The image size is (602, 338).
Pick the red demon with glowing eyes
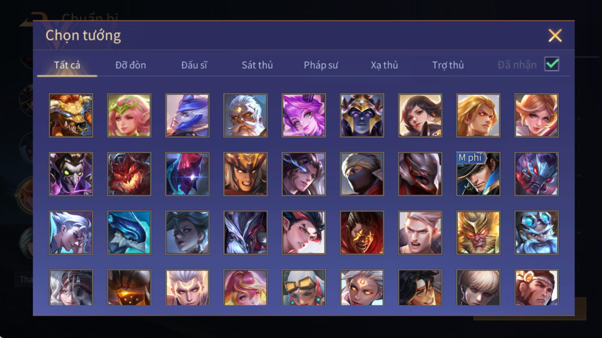[129, 174]
